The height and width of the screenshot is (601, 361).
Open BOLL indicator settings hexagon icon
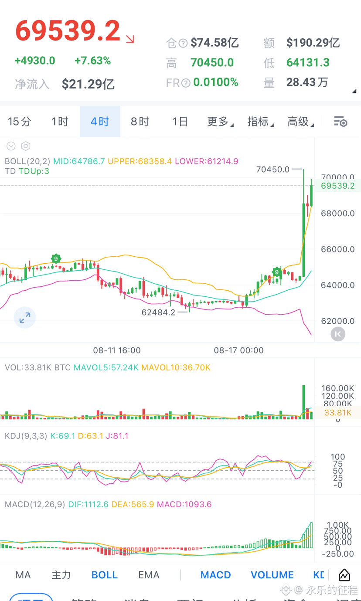(26, 146)
